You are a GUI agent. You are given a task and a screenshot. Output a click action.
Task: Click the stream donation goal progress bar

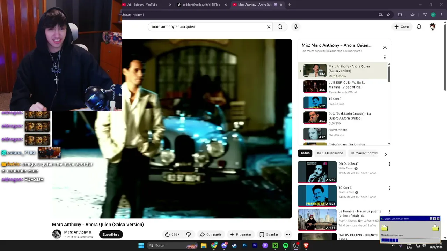(x=410, y=240)
